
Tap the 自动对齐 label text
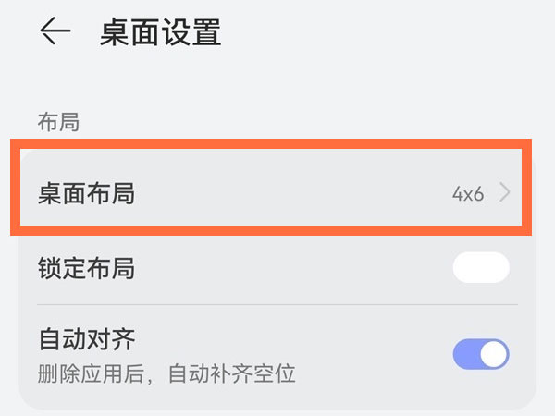pos(87,339)
